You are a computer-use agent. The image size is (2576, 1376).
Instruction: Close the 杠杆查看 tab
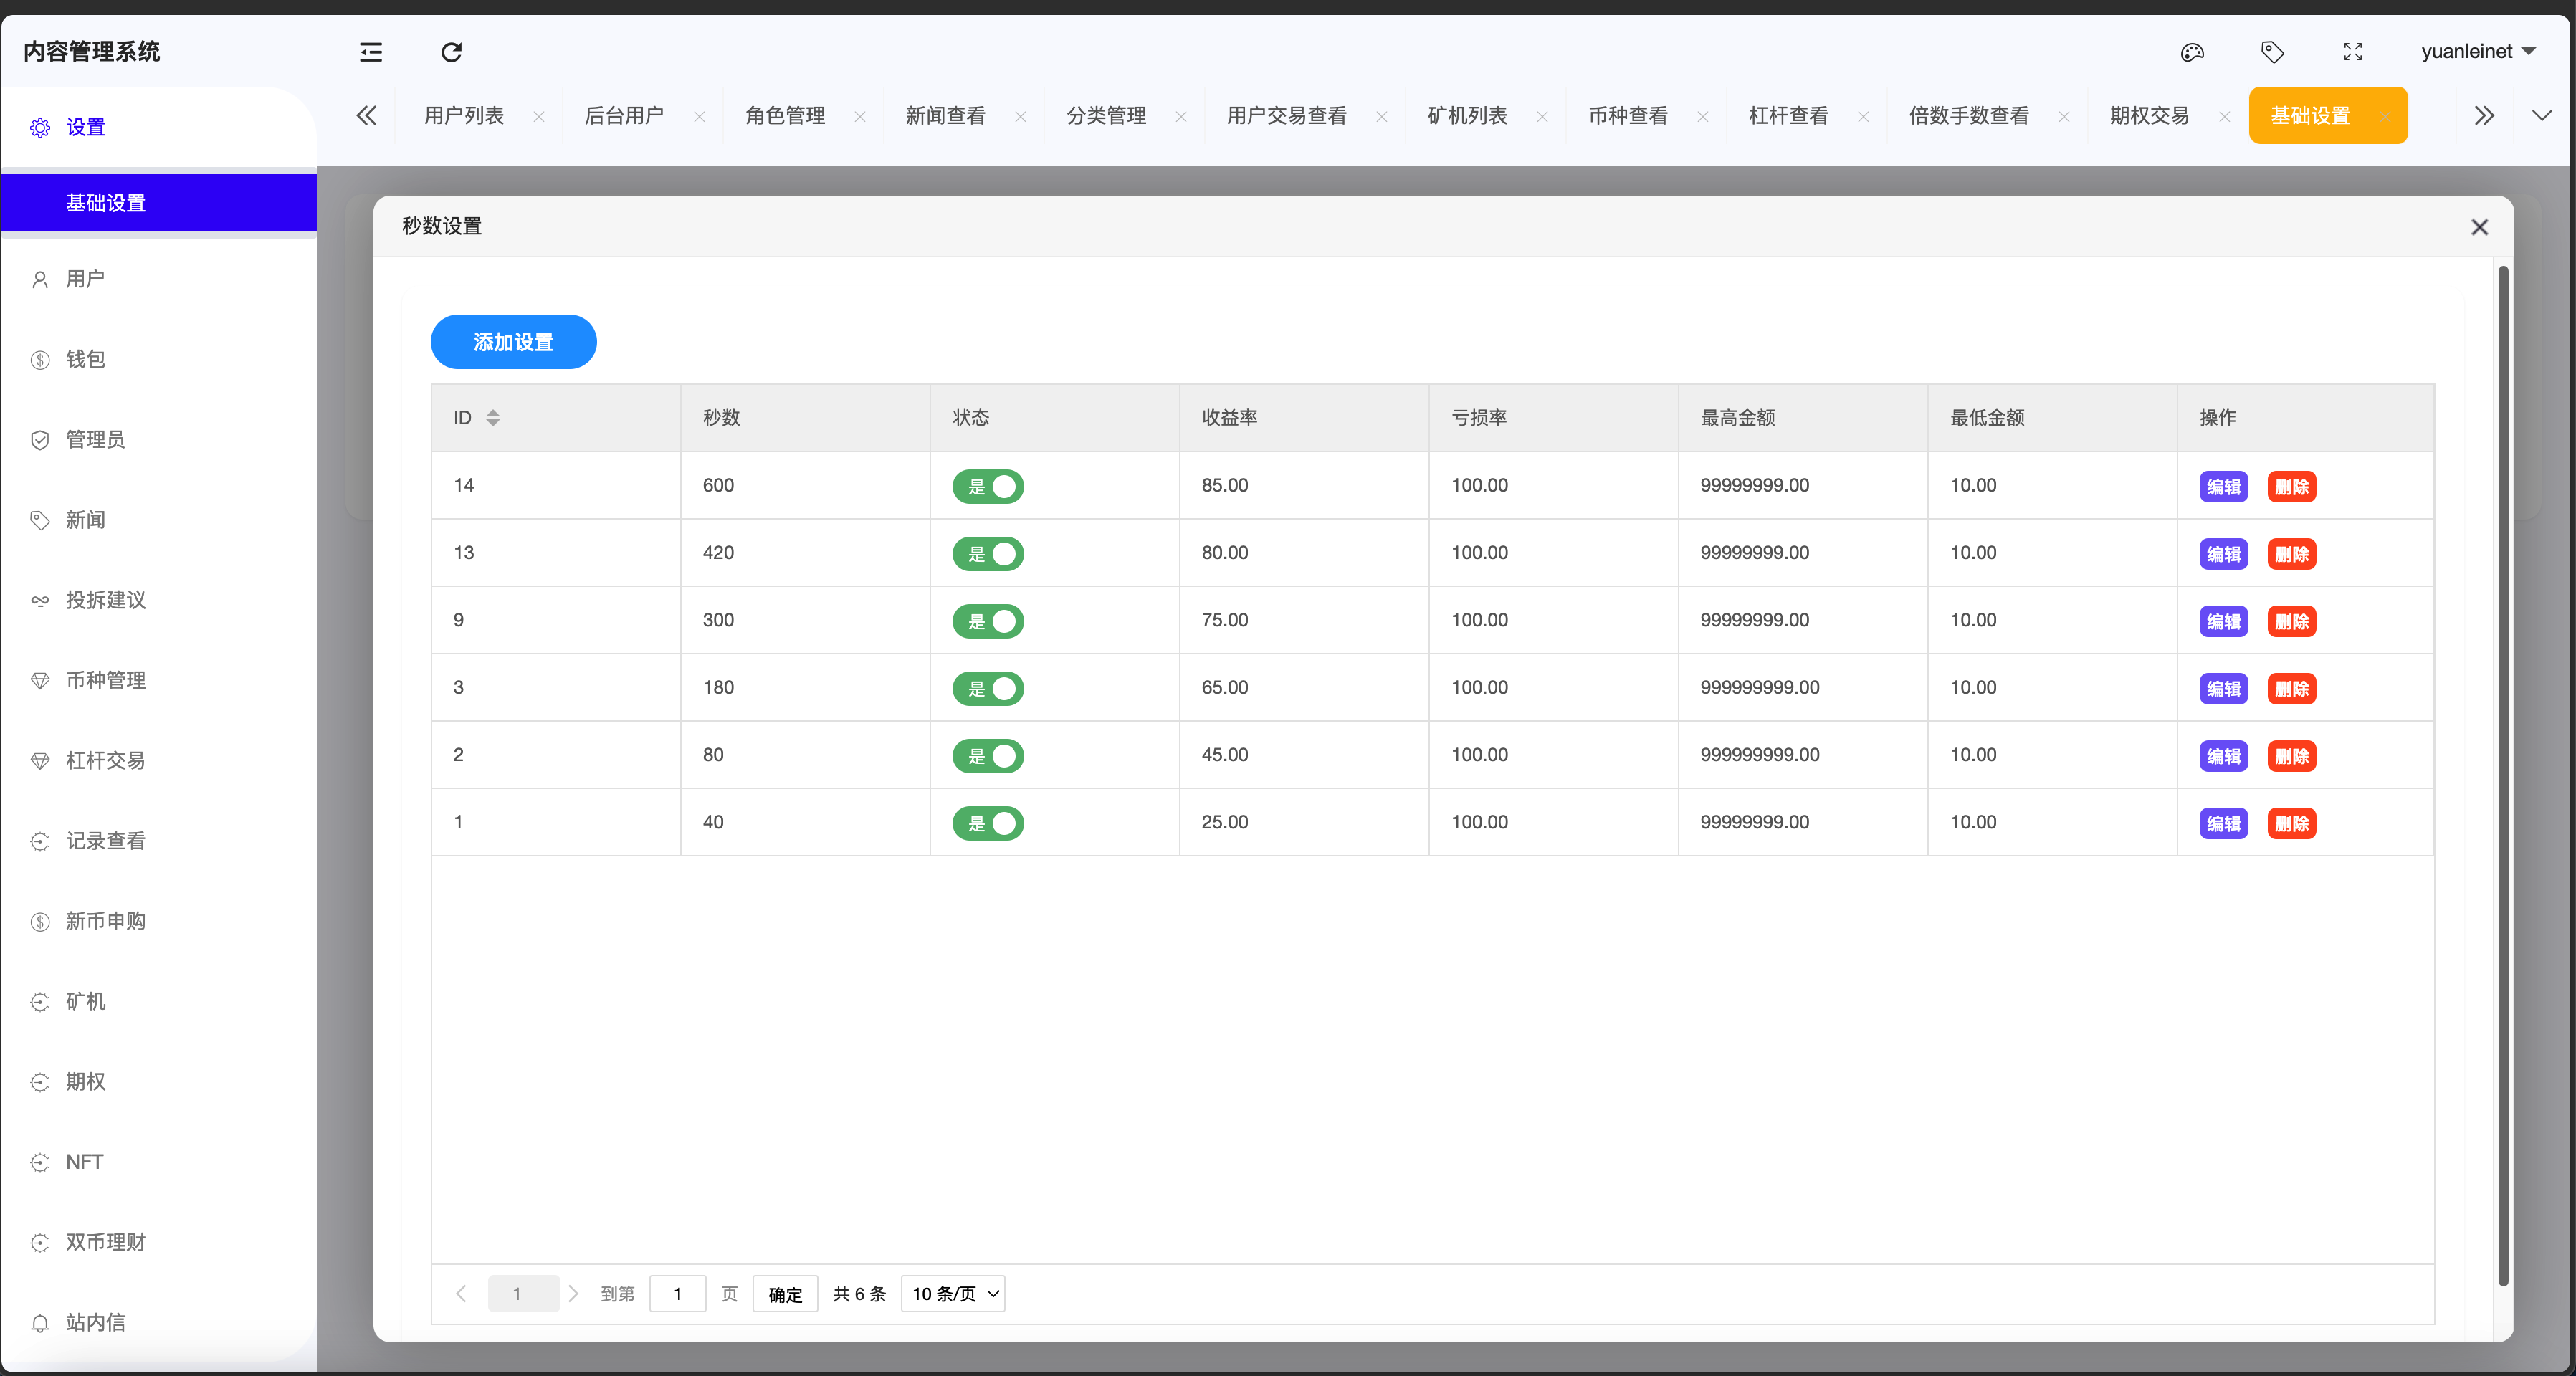pos(1863,117)
